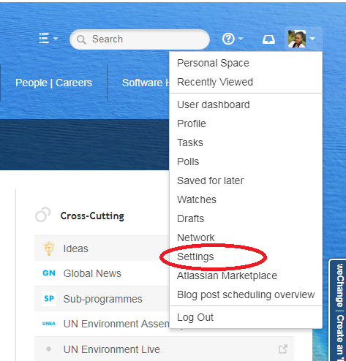Select Blog post scheduling overview
Screen dimensions: 346x361
coord(246,294)
